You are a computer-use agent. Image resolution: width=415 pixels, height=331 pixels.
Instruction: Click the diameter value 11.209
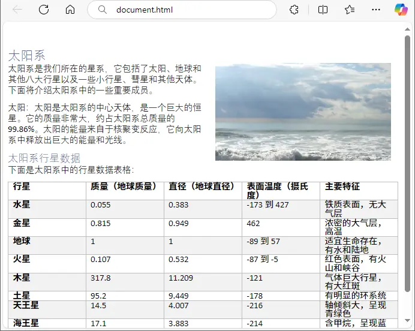(181, 278)
